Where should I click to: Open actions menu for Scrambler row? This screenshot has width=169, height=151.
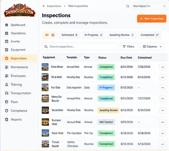163,110
